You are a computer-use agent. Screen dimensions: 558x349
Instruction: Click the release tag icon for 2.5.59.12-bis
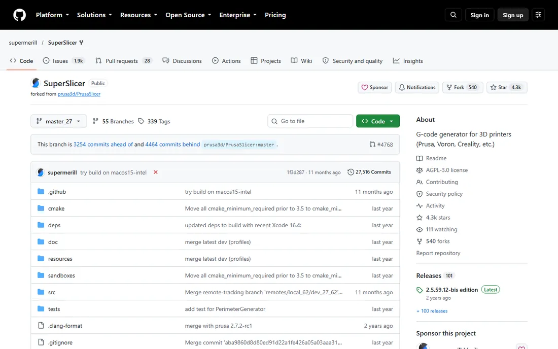coord(420,290)
